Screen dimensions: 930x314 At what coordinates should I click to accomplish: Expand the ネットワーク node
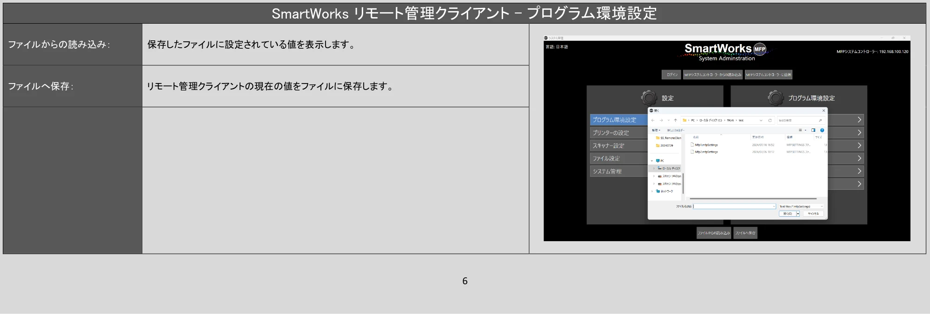click(652, 191)
